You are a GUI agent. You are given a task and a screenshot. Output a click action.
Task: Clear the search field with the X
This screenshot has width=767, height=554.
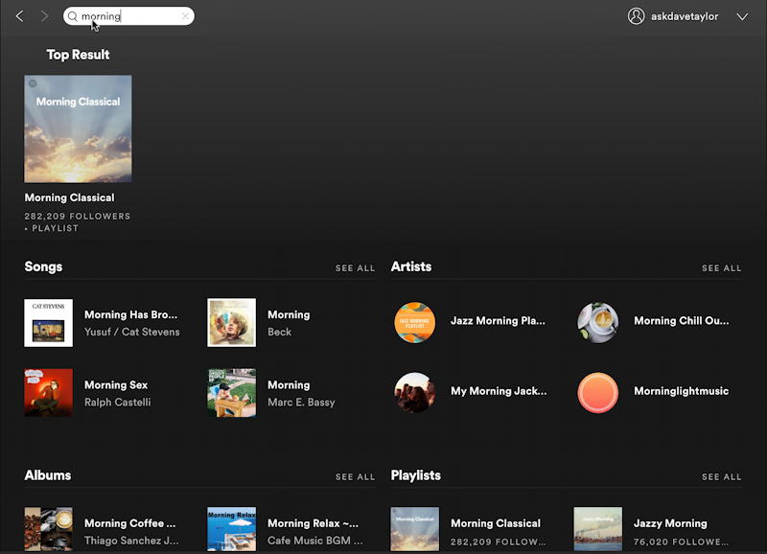point(185,16)
